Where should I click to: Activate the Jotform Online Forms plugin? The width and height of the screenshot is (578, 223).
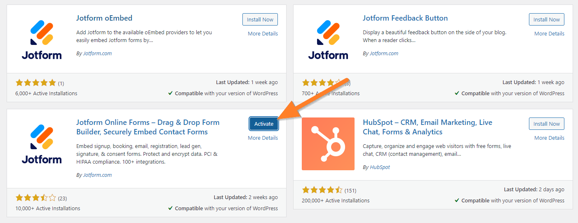click(x=264, y=124)
